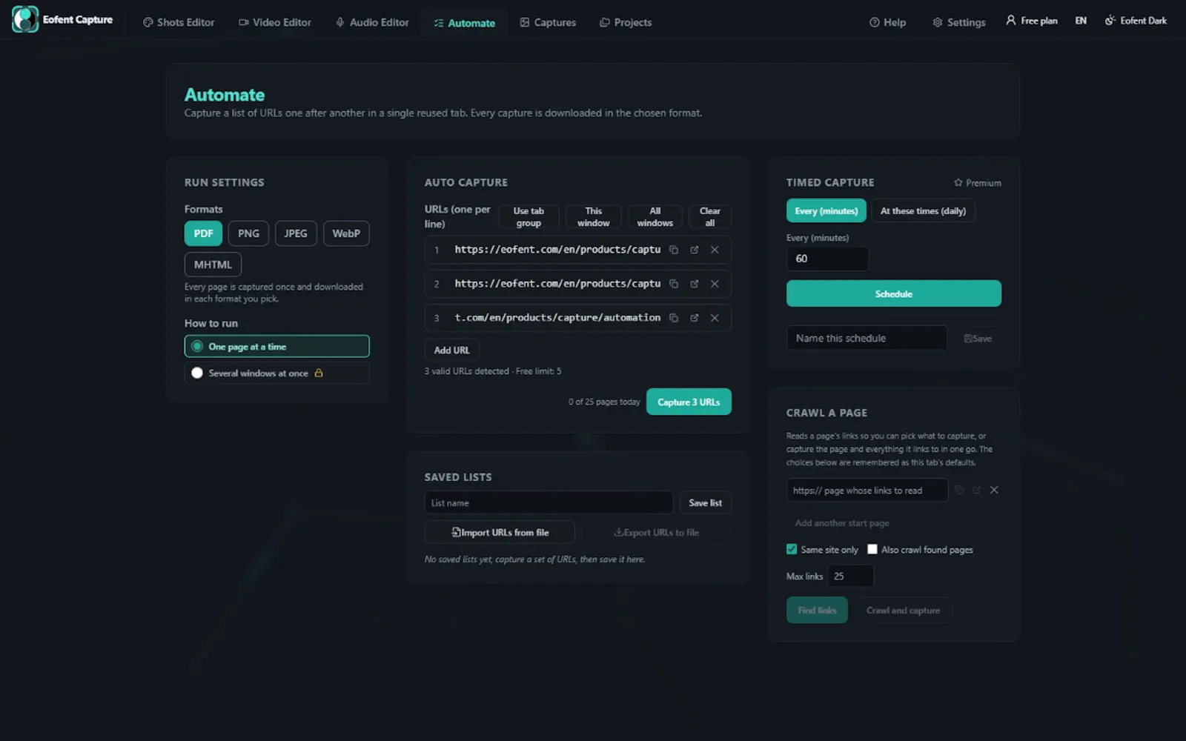1186x741 pixels.
Task: Choose One page at a time
Action: [x=276, y=346]
